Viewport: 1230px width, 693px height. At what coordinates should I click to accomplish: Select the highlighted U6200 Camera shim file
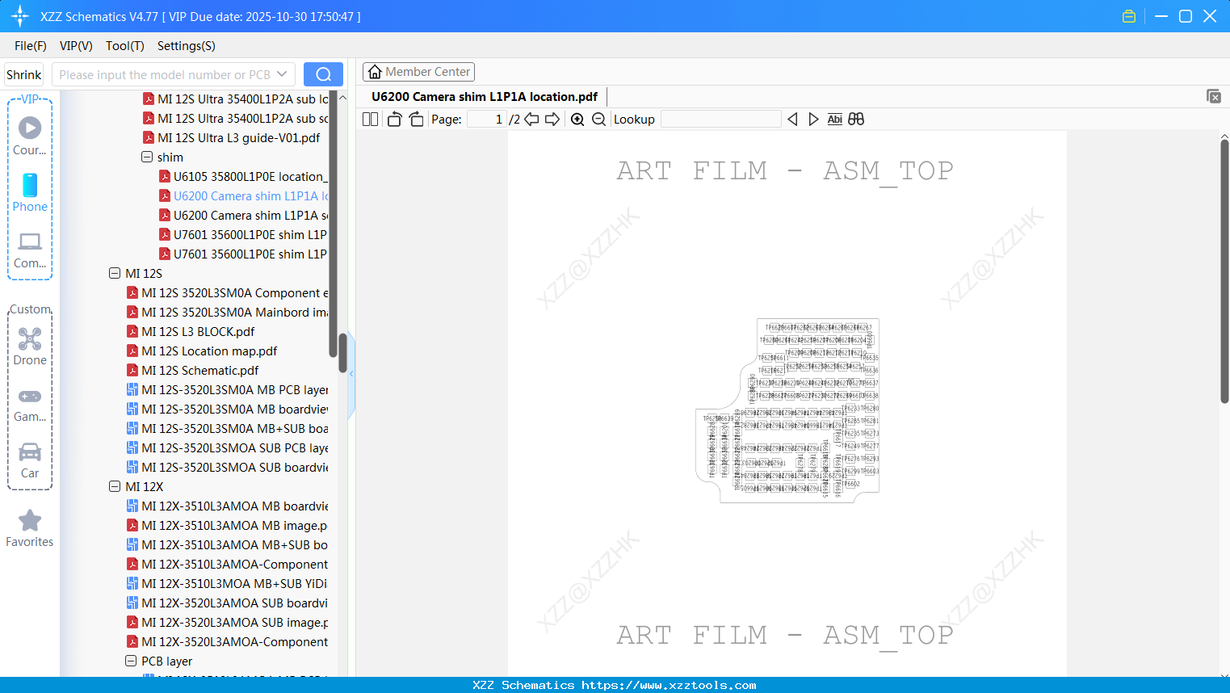243,195
